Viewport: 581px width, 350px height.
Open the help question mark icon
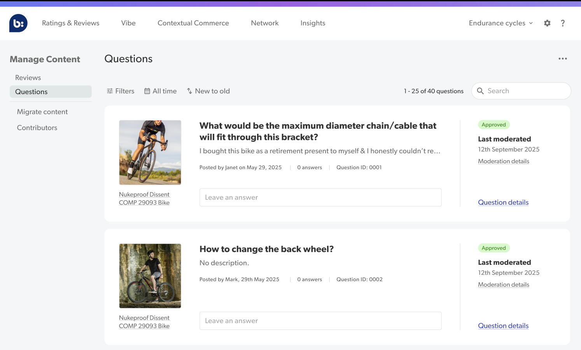pyautogui.click(x=563, y=23)
